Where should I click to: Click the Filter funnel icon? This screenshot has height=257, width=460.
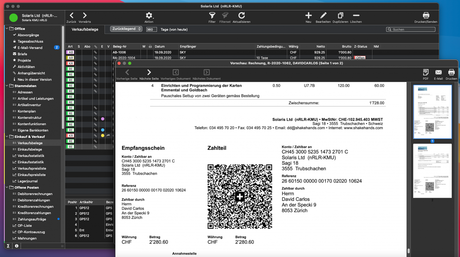(x=212, y=16)
